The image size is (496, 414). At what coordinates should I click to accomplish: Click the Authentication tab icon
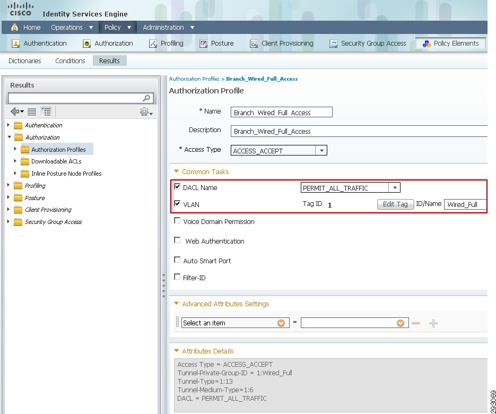point(15,44)
